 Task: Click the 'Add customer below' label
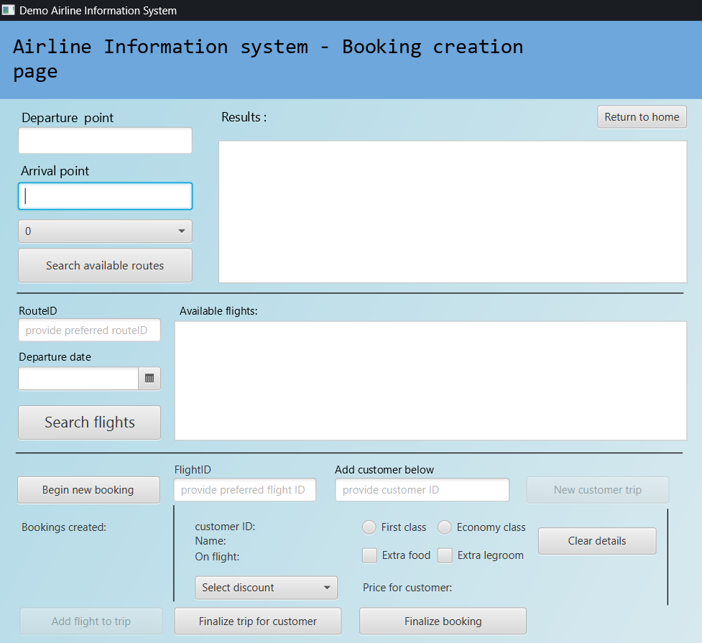(384, 470)
